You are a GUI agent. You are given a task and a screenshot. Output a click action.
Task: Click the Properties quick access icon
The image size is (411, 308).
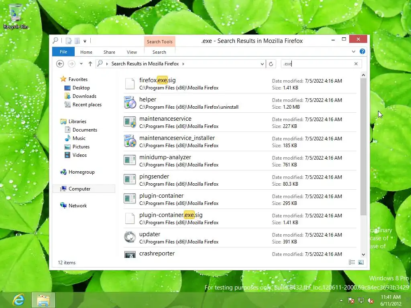pyautogui.click(x=69, y=41)
